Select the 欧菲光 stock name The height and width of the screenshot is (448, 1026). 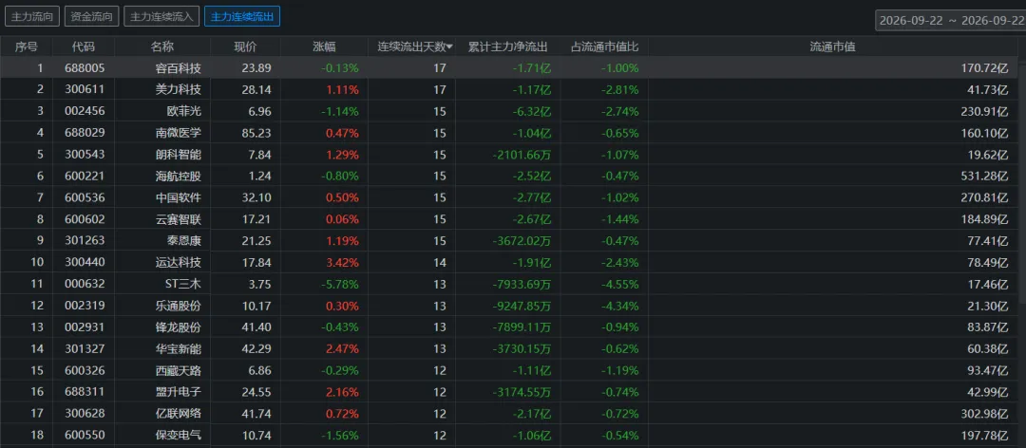pos(184,111)
